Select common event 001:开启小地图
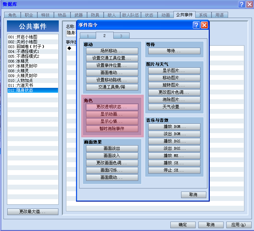 coord(33,37)
